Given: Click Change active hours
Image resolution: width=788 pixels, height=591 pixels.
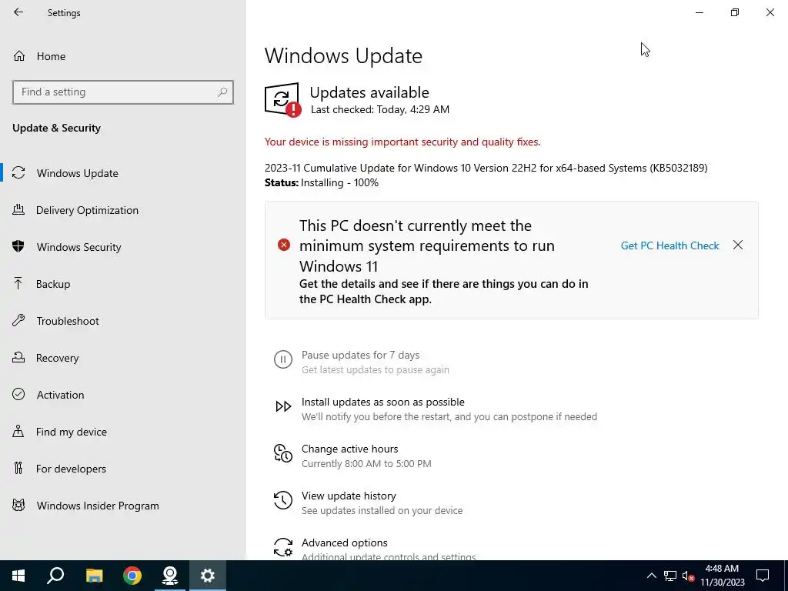Looking at the screenshot, I should (350, 449).
